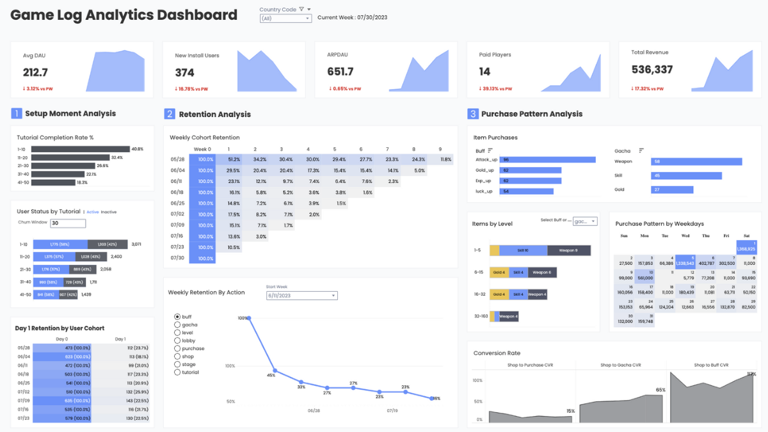Click the Churn Window input field
The width and height of the screenshot is (768, 432).
[67, 223]
